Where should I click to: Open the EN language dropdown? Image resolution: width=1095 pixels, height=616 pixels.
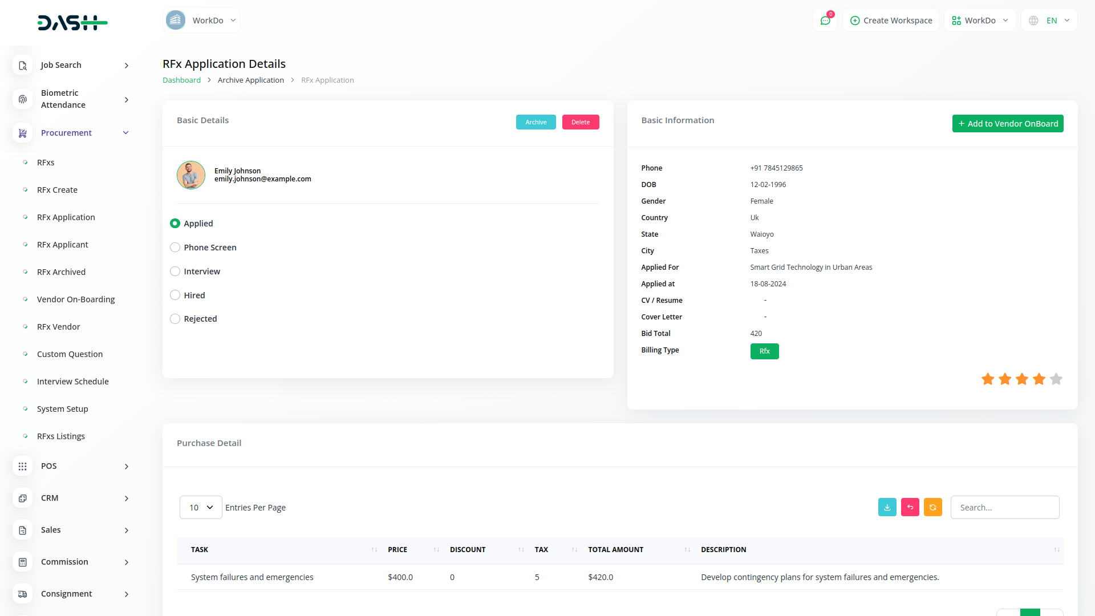(1049, 21)
